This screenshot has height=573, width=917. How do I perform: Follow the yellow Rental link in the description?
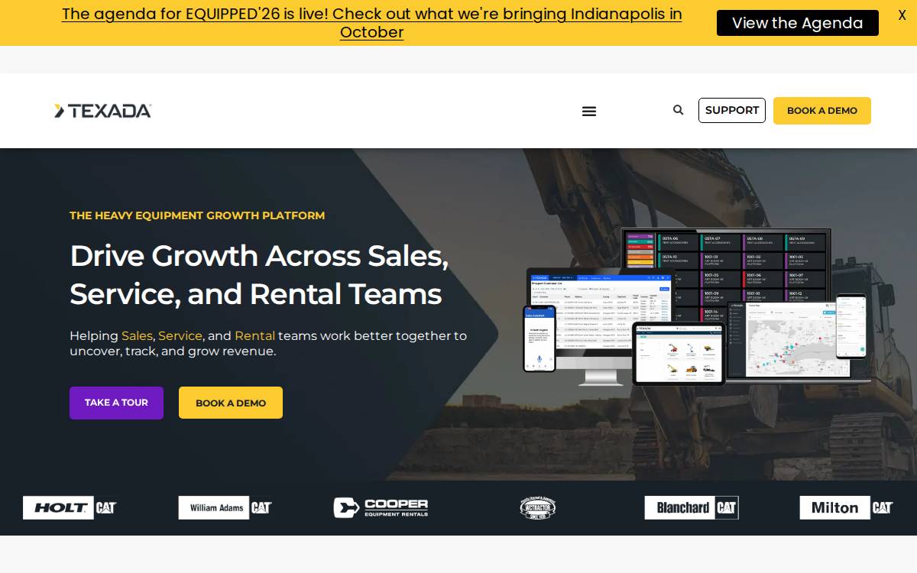coord(254,335)
